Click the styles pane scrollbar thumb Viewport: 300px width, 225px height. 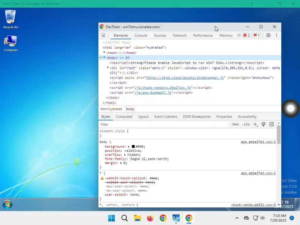tap(279, 134)
